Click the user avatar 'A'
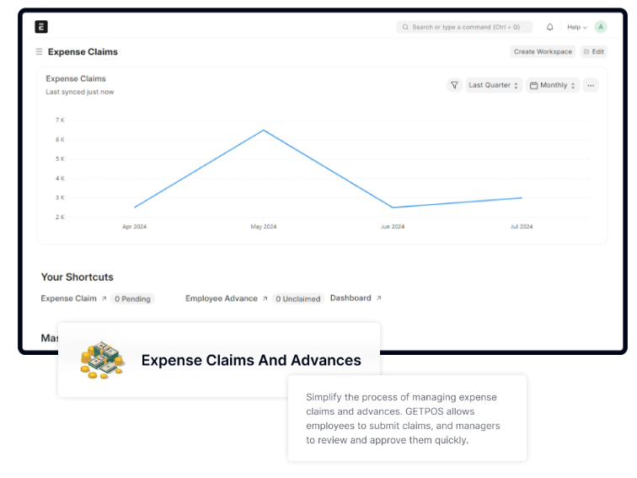 click(x=600, y=27)
